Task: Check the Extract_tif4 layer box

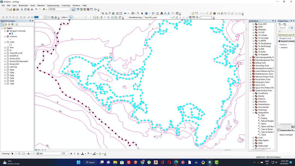Action: (8, 64)
